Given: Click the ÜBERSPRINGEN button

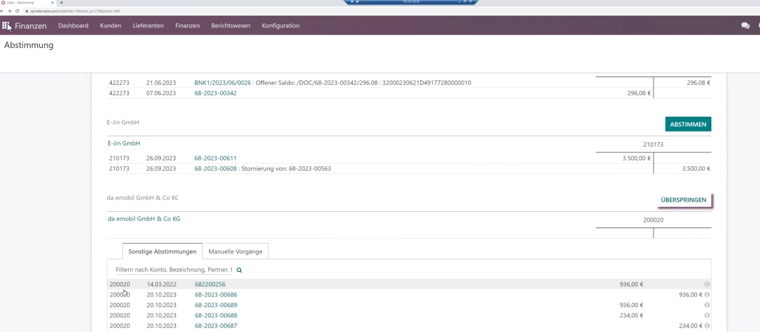Looking at the screenshot, I should click(x=684, y=200).
